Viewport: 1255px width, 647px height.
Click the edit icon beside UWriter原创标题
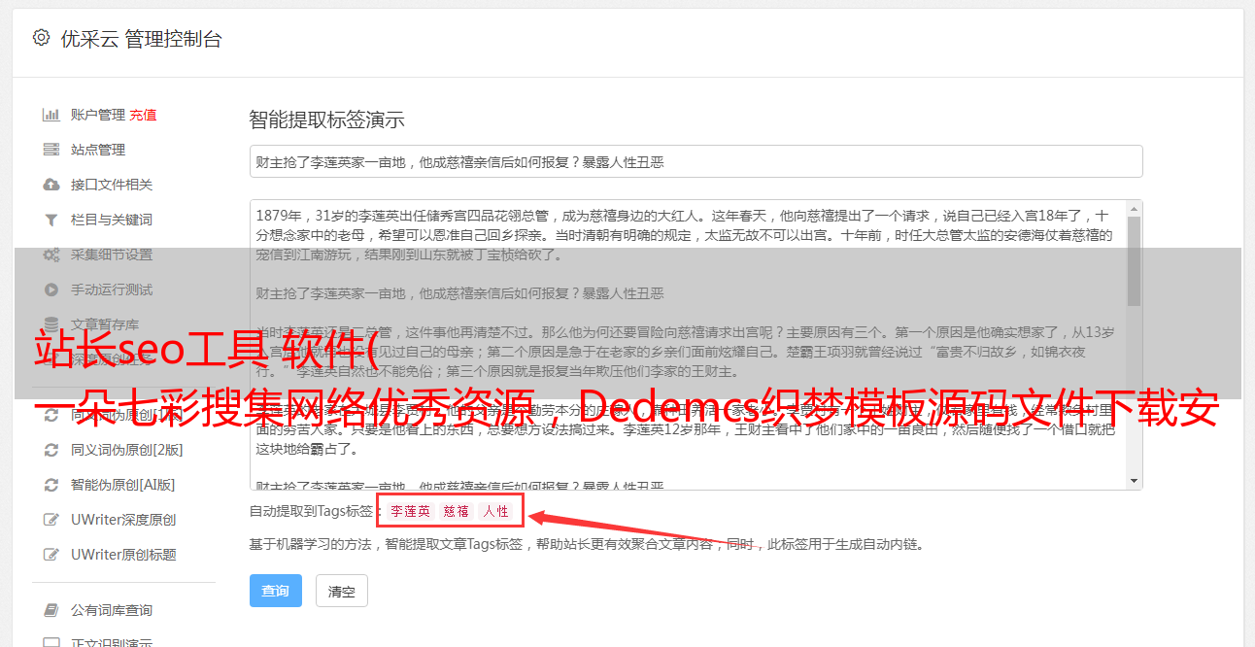click(x=51, y=555)
